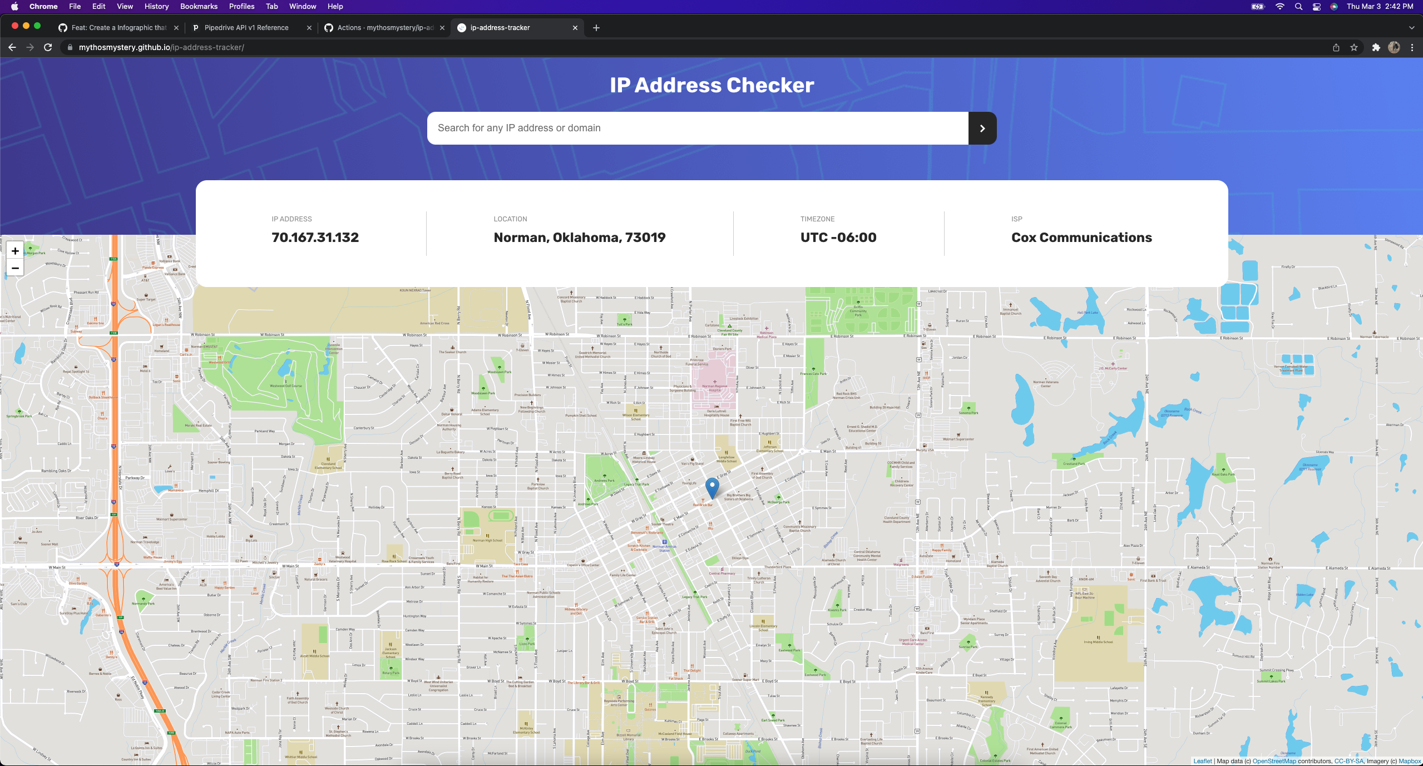This screenshot has width=1423, height=766.
Task: Reload the page with refresh icon
Action: [x=48, y=47]
